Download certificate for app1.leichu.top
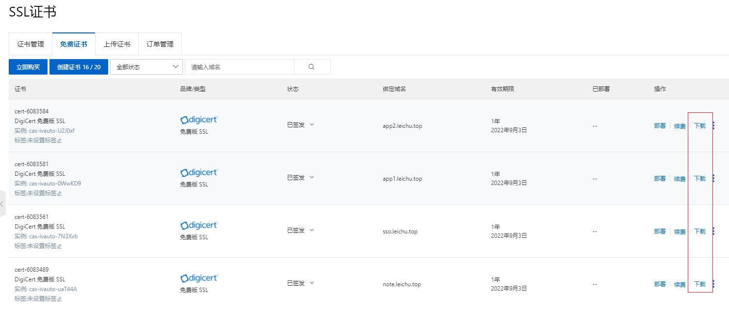This screenshot has width=729, height=309. [x=699, y=179]
